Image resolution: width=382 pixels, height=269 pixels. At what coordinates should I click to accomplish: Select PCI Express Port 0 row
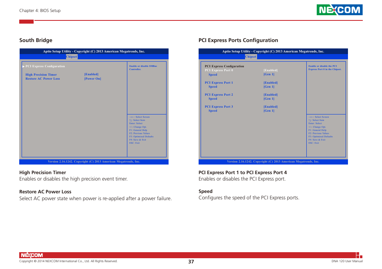click(x=219, y=70)
